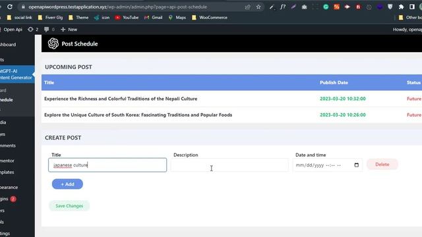This screenshot has width=422, height=237.
Task: Select the Nepali Culture post title
Action: click(x=121, y=99)
